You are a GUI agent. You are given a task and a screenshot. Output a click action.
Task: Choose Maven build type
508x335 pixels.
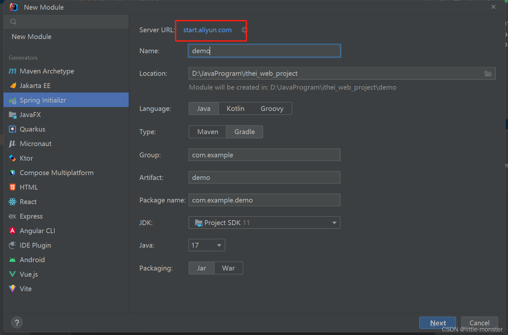[x=208, y=132]
